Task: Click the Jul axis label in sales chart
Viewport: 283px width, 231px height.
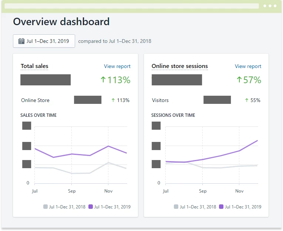Action: click(x=35, y=191)
